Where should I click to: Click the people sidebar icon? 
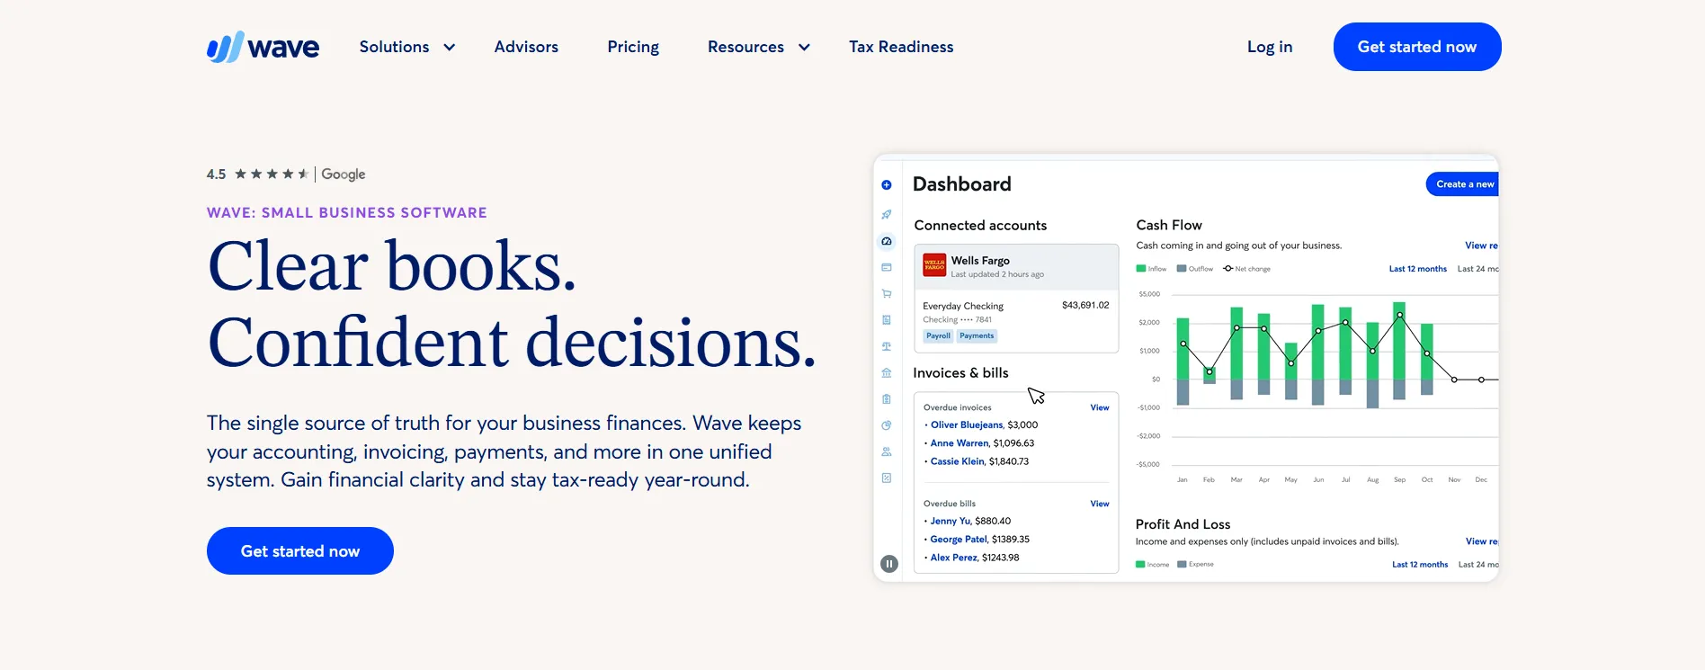[x=887, y=451]
